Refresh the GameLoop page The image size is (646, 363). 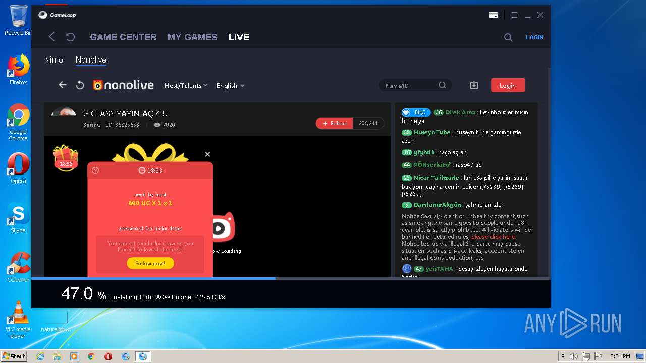tap(71, 37)
